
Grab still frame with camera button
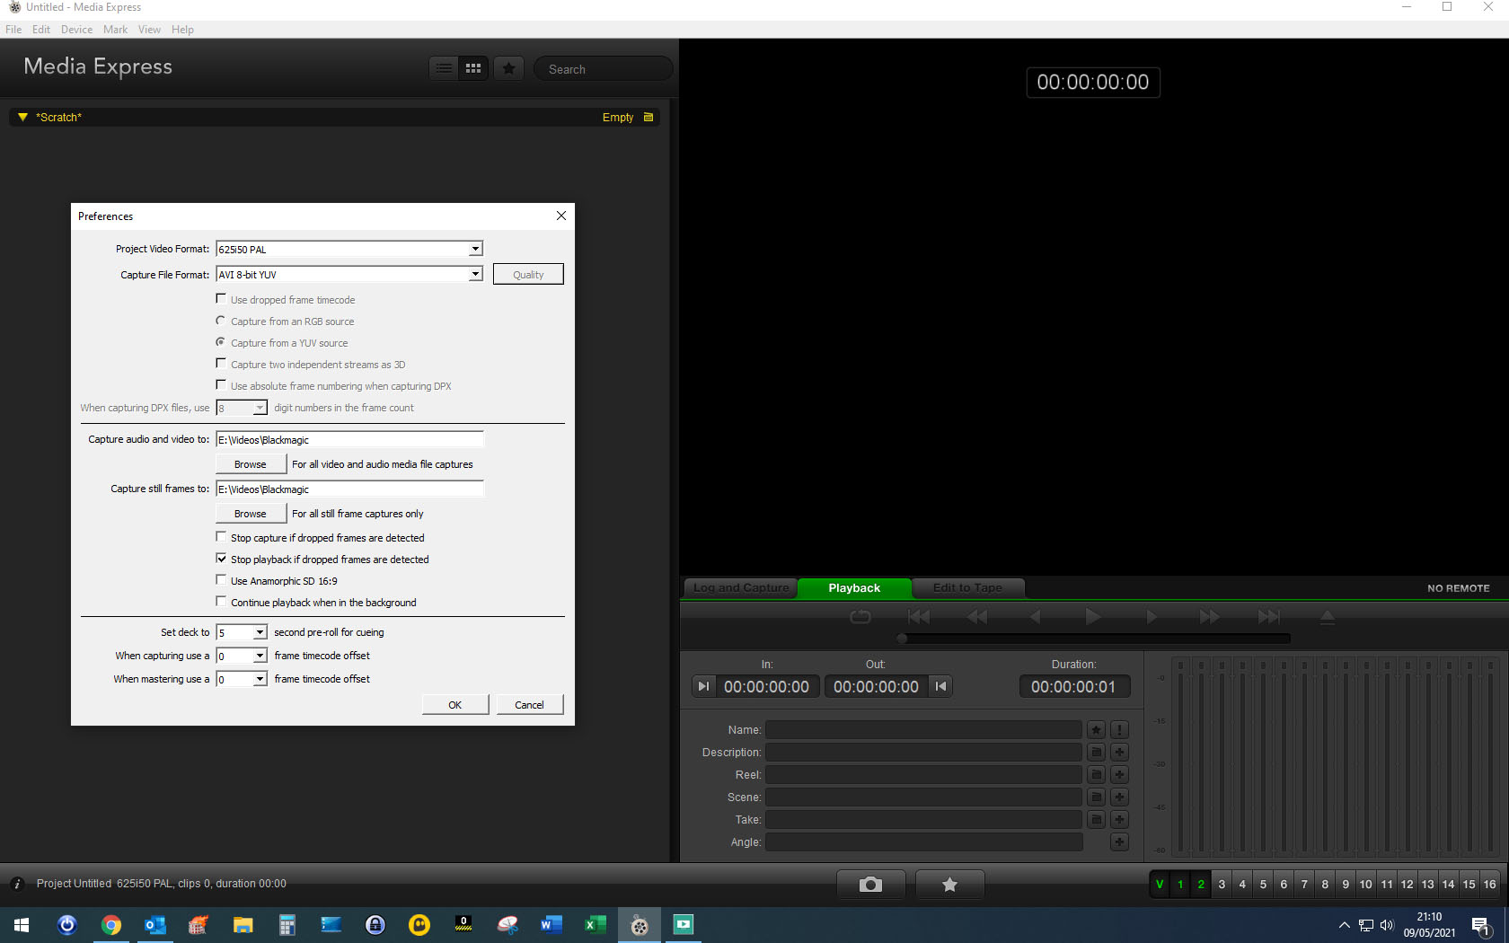tap(870, 885)
